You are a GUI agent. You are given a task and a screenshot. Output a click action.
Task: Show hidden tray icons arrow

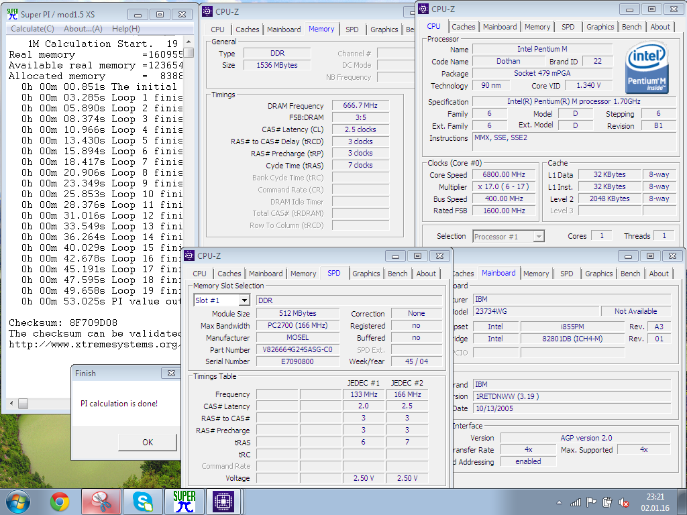click(559, 502)
